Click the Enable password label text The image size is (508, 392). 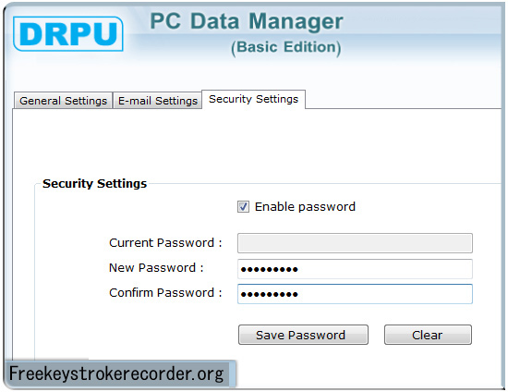pos(305,206)
